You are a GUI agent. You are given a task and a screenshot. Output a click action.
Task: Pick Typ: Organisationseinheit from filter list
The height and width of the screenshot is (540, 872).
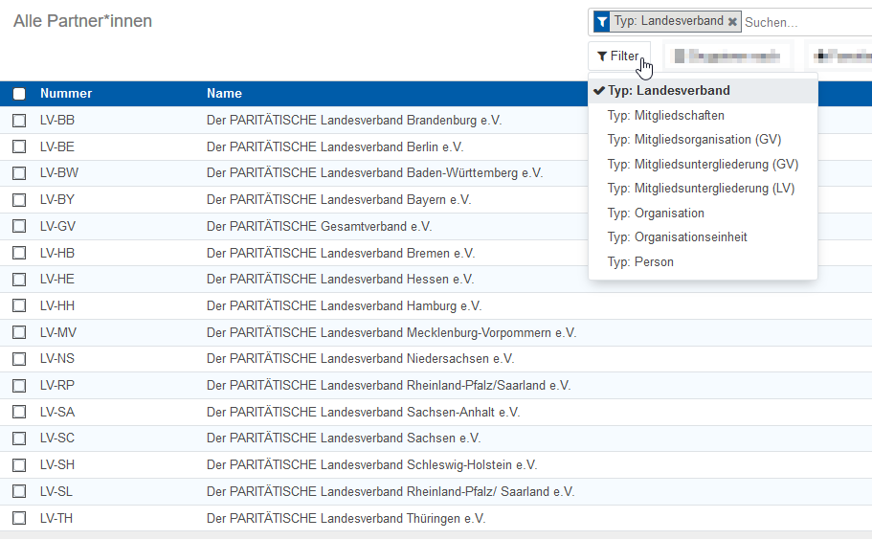[x=677, y=237]
